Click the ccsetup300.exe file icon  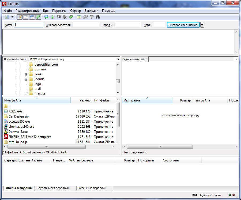[x=6, y=121]
